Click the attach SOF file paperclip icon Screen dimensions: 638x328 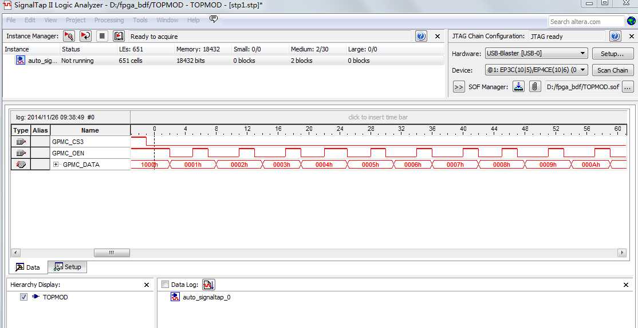535,86
